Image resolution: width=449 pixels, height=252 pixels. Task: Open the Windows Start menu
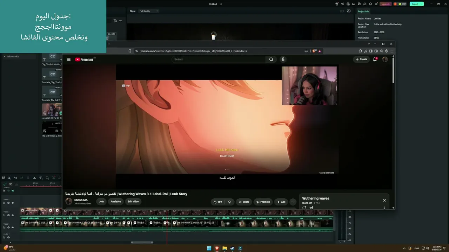(209, 248)
